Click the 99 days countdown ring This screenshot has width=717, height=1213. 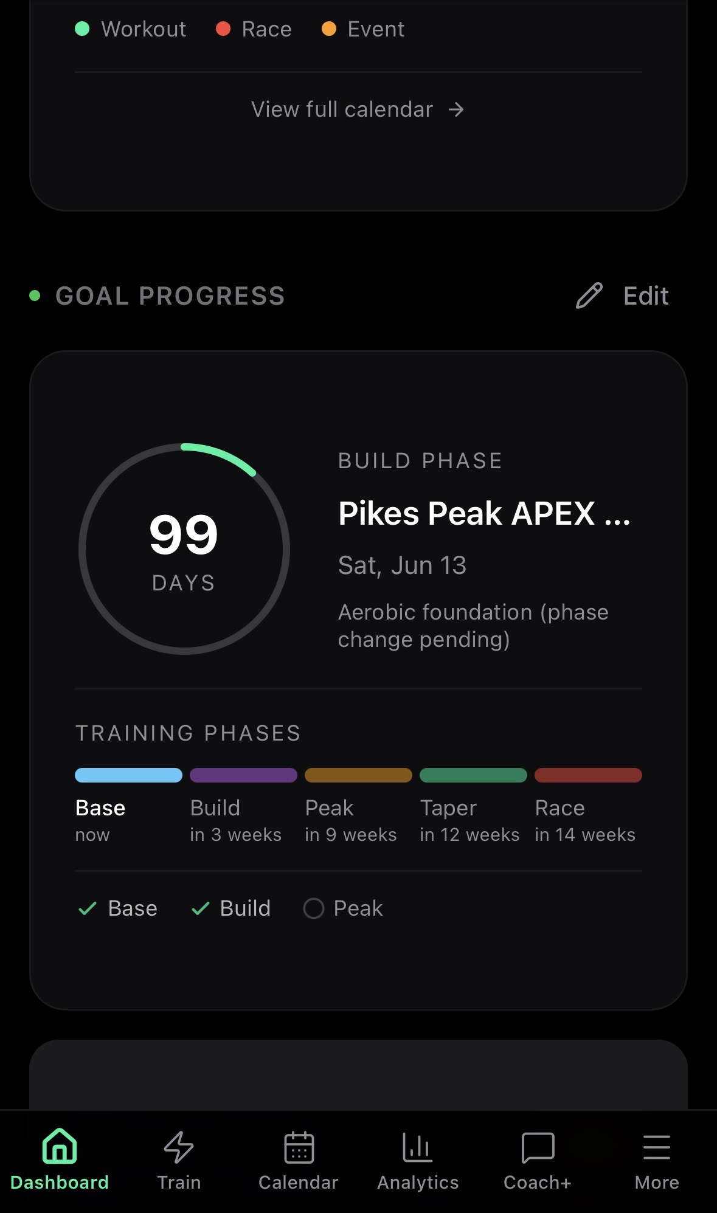(x=184, y=548)
